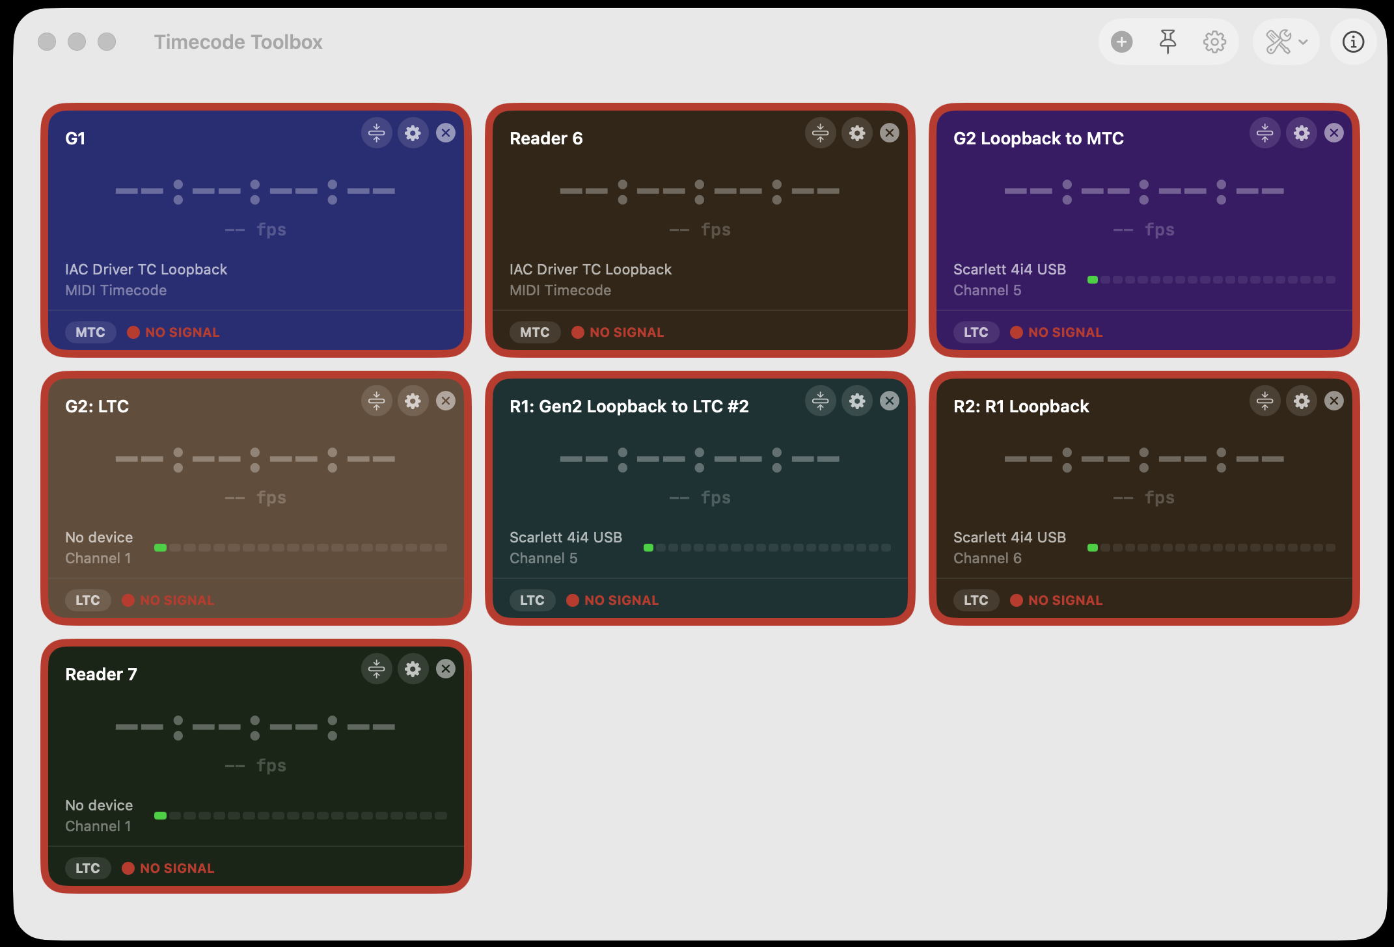Click the LTC badge in Reader 7
Viewport: 1394px width, 947px height.
tap(88, 868)
